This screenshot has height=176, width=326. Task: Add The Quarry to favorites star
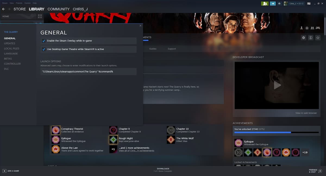pos(318,38)
